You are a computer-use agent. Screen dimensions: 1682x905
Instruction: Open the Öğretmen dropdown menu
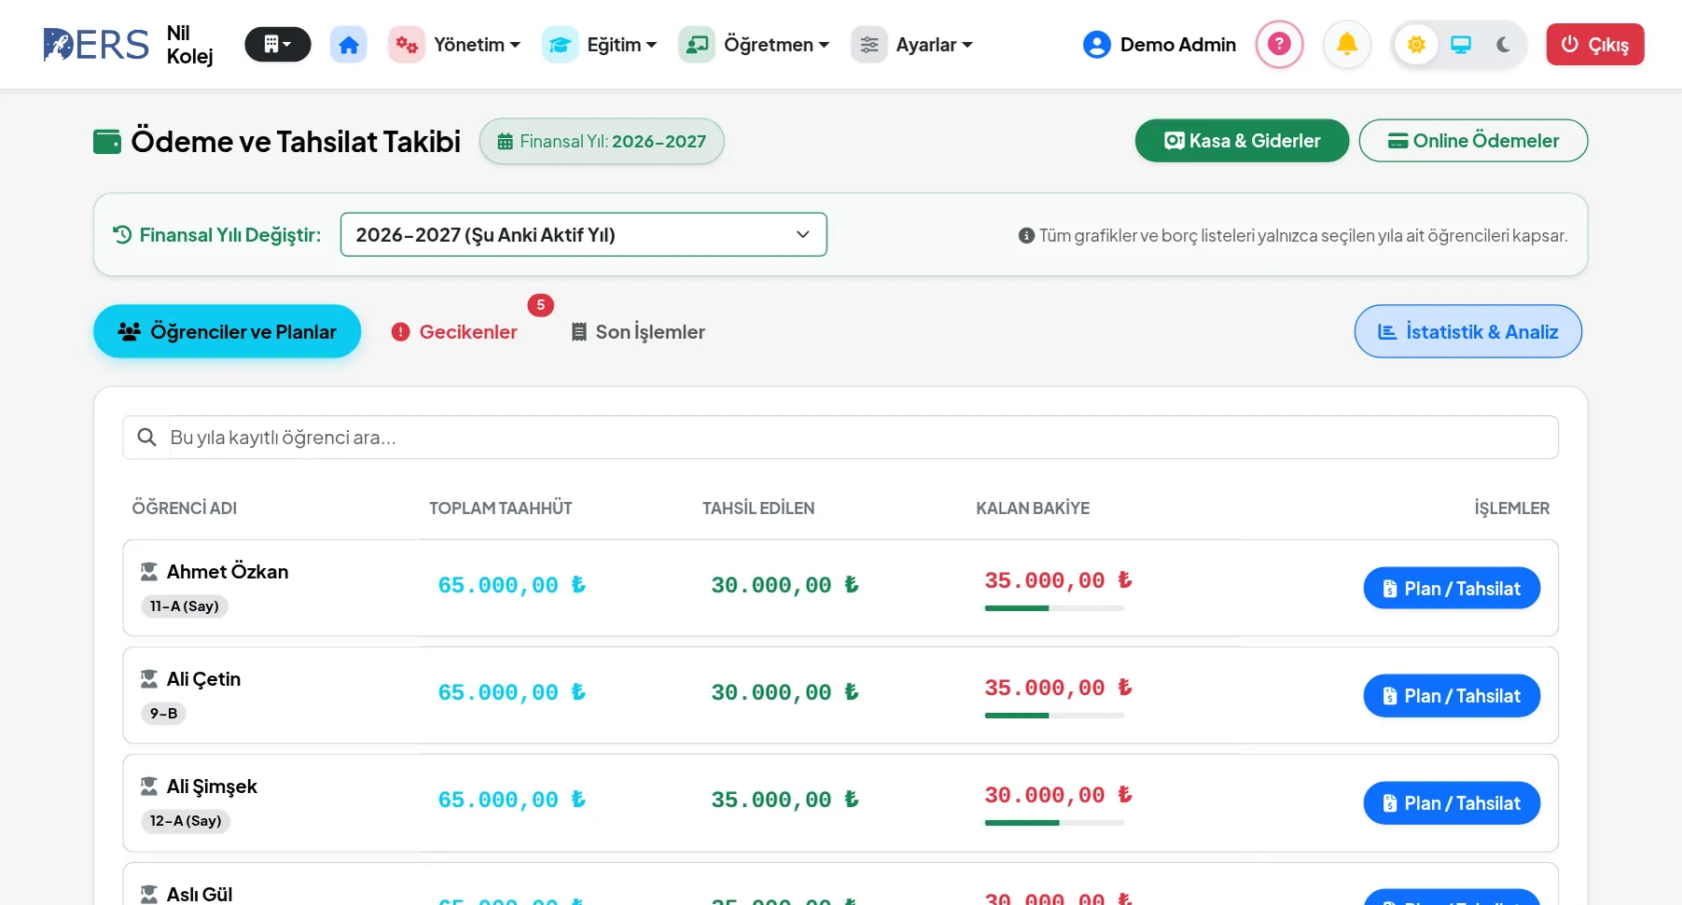(776, 45)
